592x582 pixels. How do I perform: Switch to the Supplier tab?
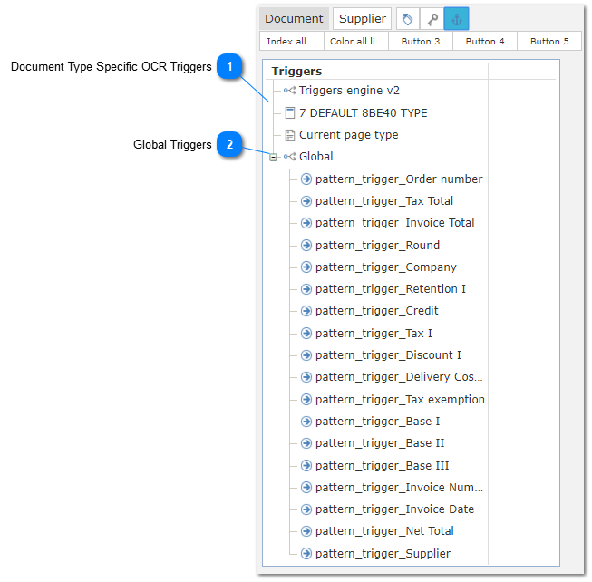[363, 19]
